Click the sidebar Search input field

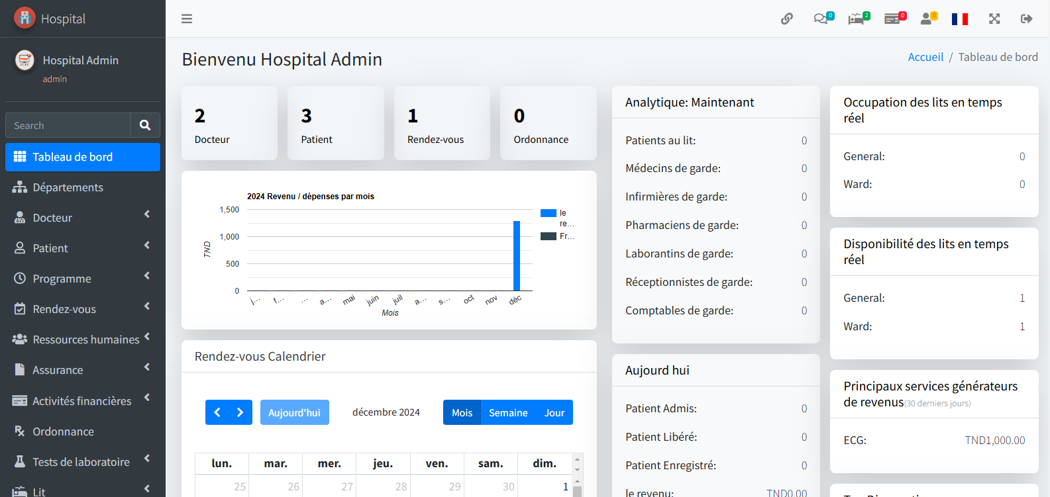[x=68, y=125]
